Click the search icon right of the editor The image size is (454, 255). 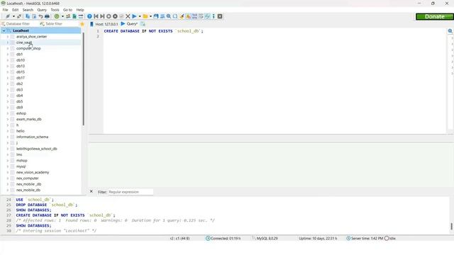(x=450, y=31)
